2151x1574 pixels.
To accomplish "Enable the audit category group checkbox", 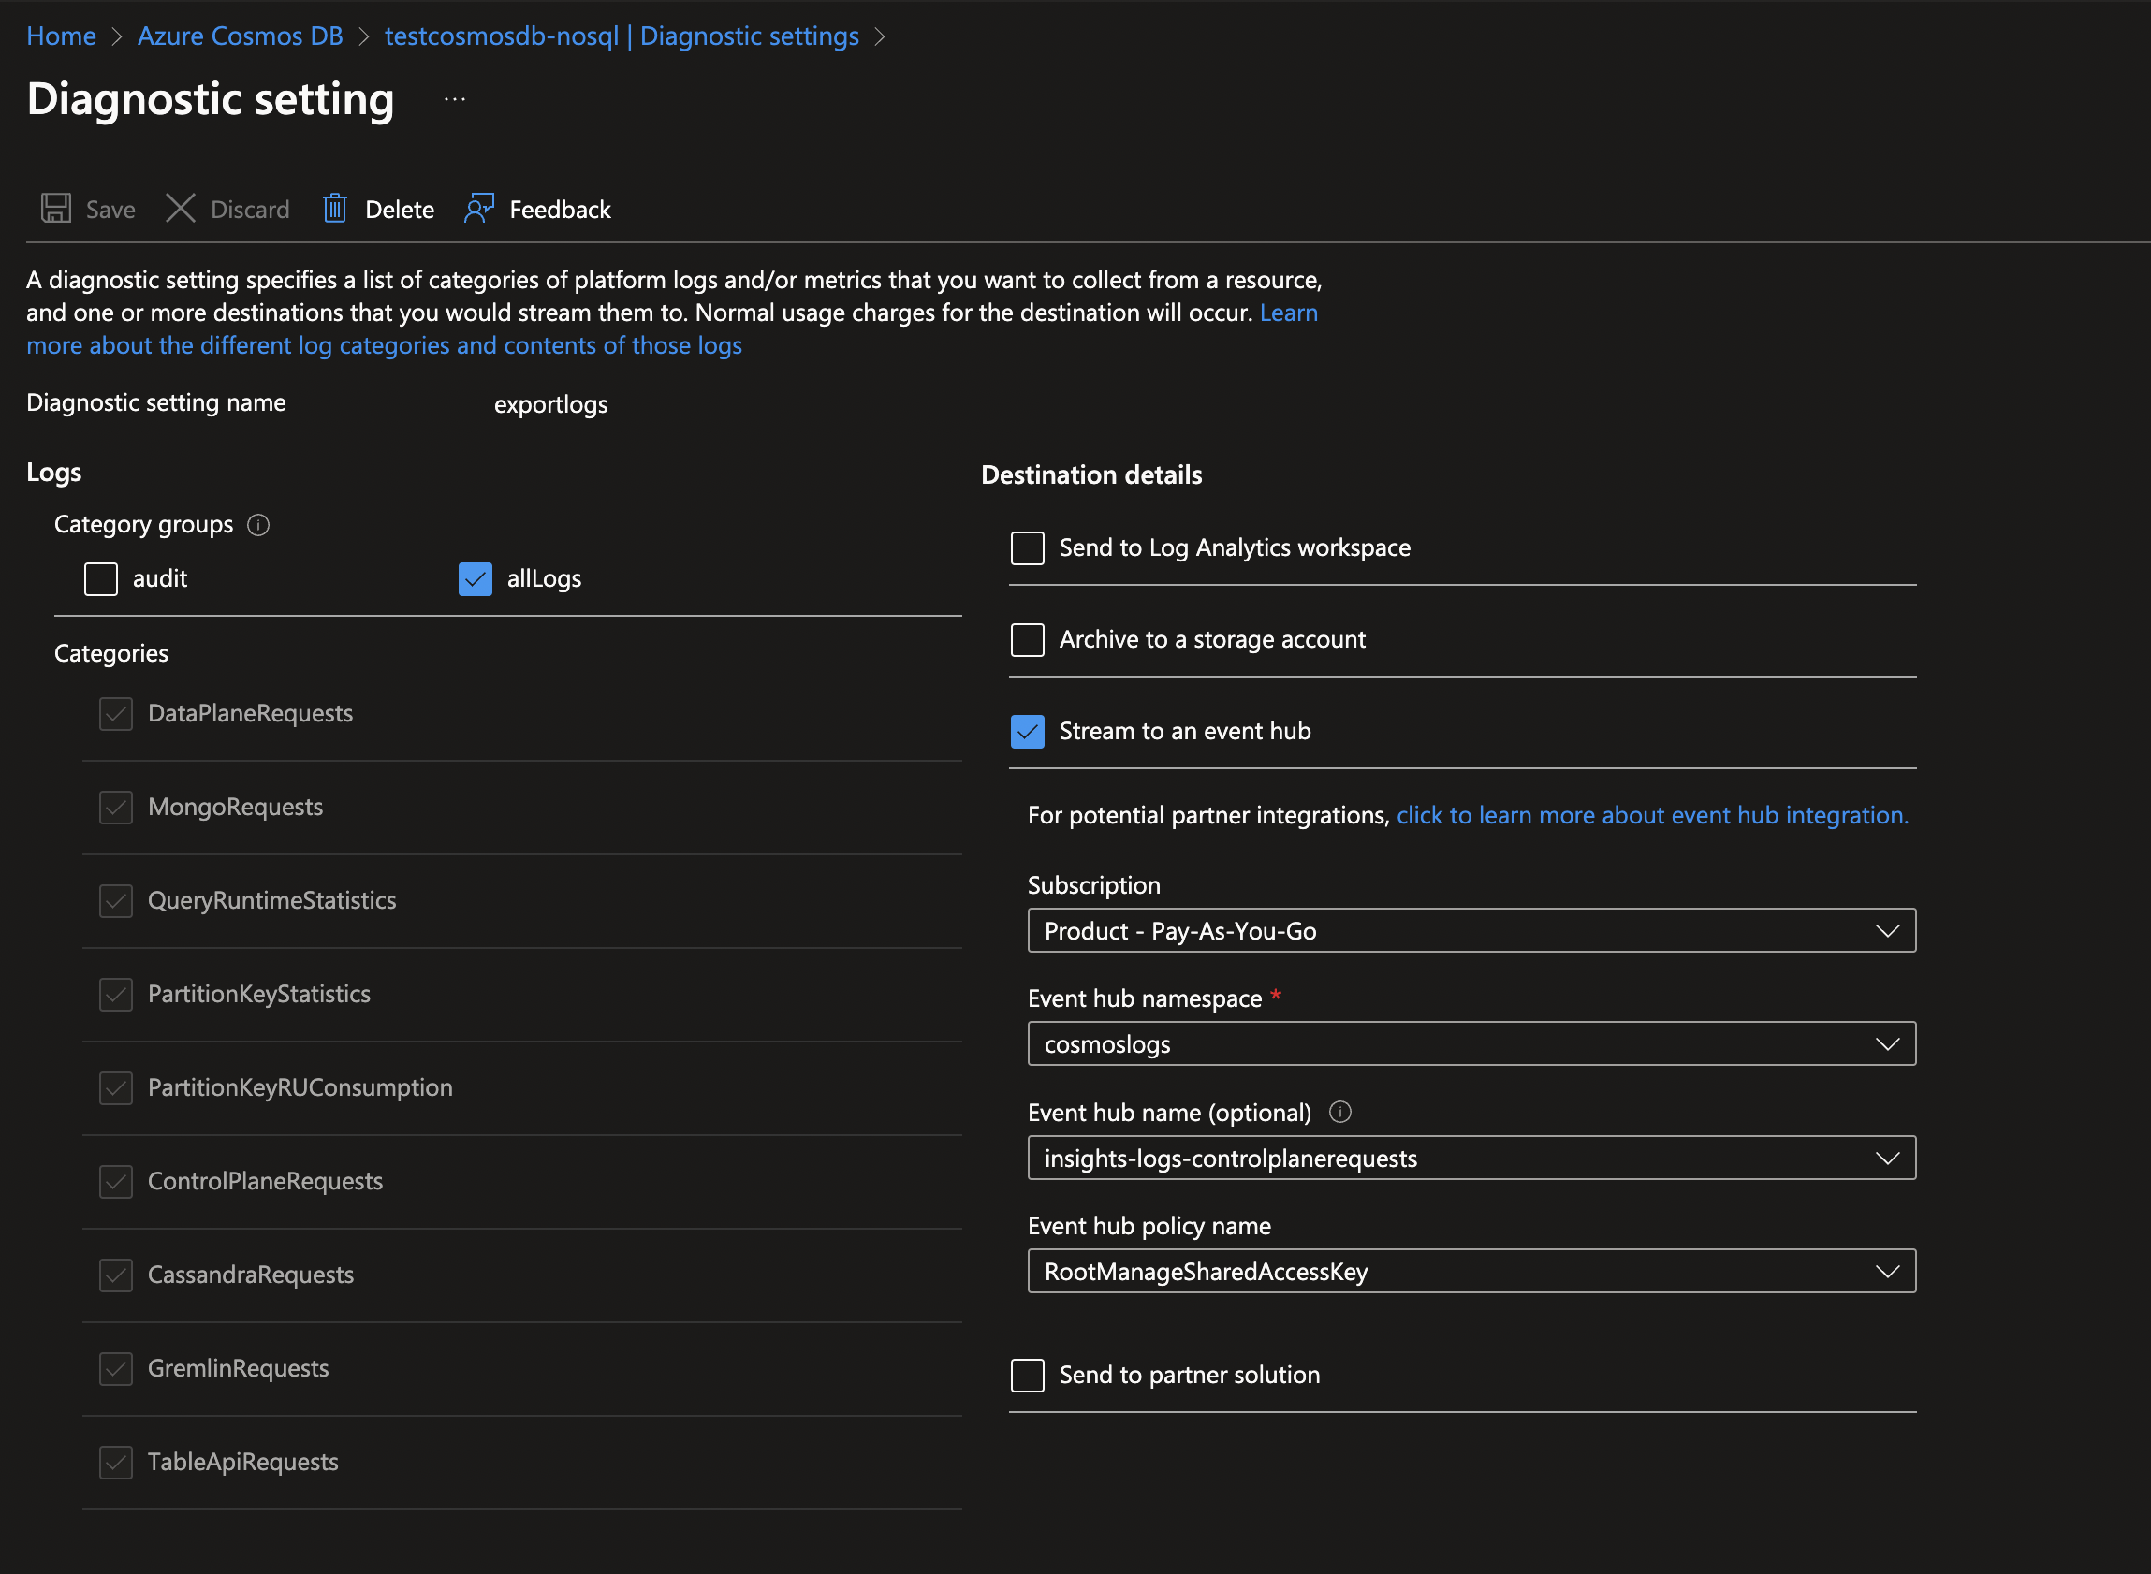I will tap(100, 578).
